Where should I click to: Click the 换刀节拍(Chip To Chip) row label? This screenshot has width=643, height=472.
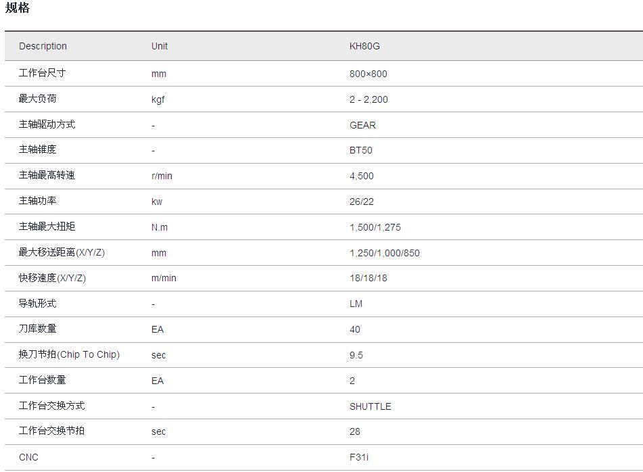pyautogui.click(x=69, y=354)
